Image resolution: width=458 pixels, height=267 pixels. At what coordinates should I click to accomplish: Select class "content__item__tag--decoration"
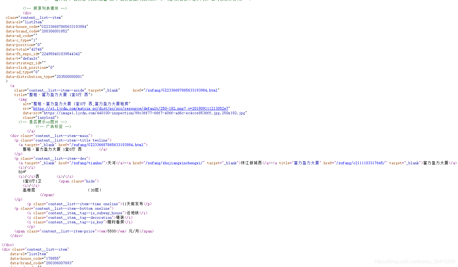coord(80,218)
